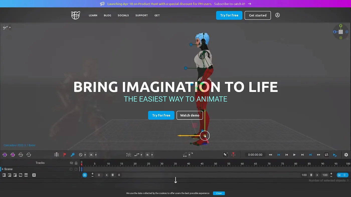
Task: Click the megaphone icon in the banner
Action: pyautogui.click(x=102, y=4)
